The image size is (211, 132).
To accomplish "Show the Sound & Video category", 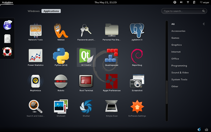I will click(x=180, y=73).
